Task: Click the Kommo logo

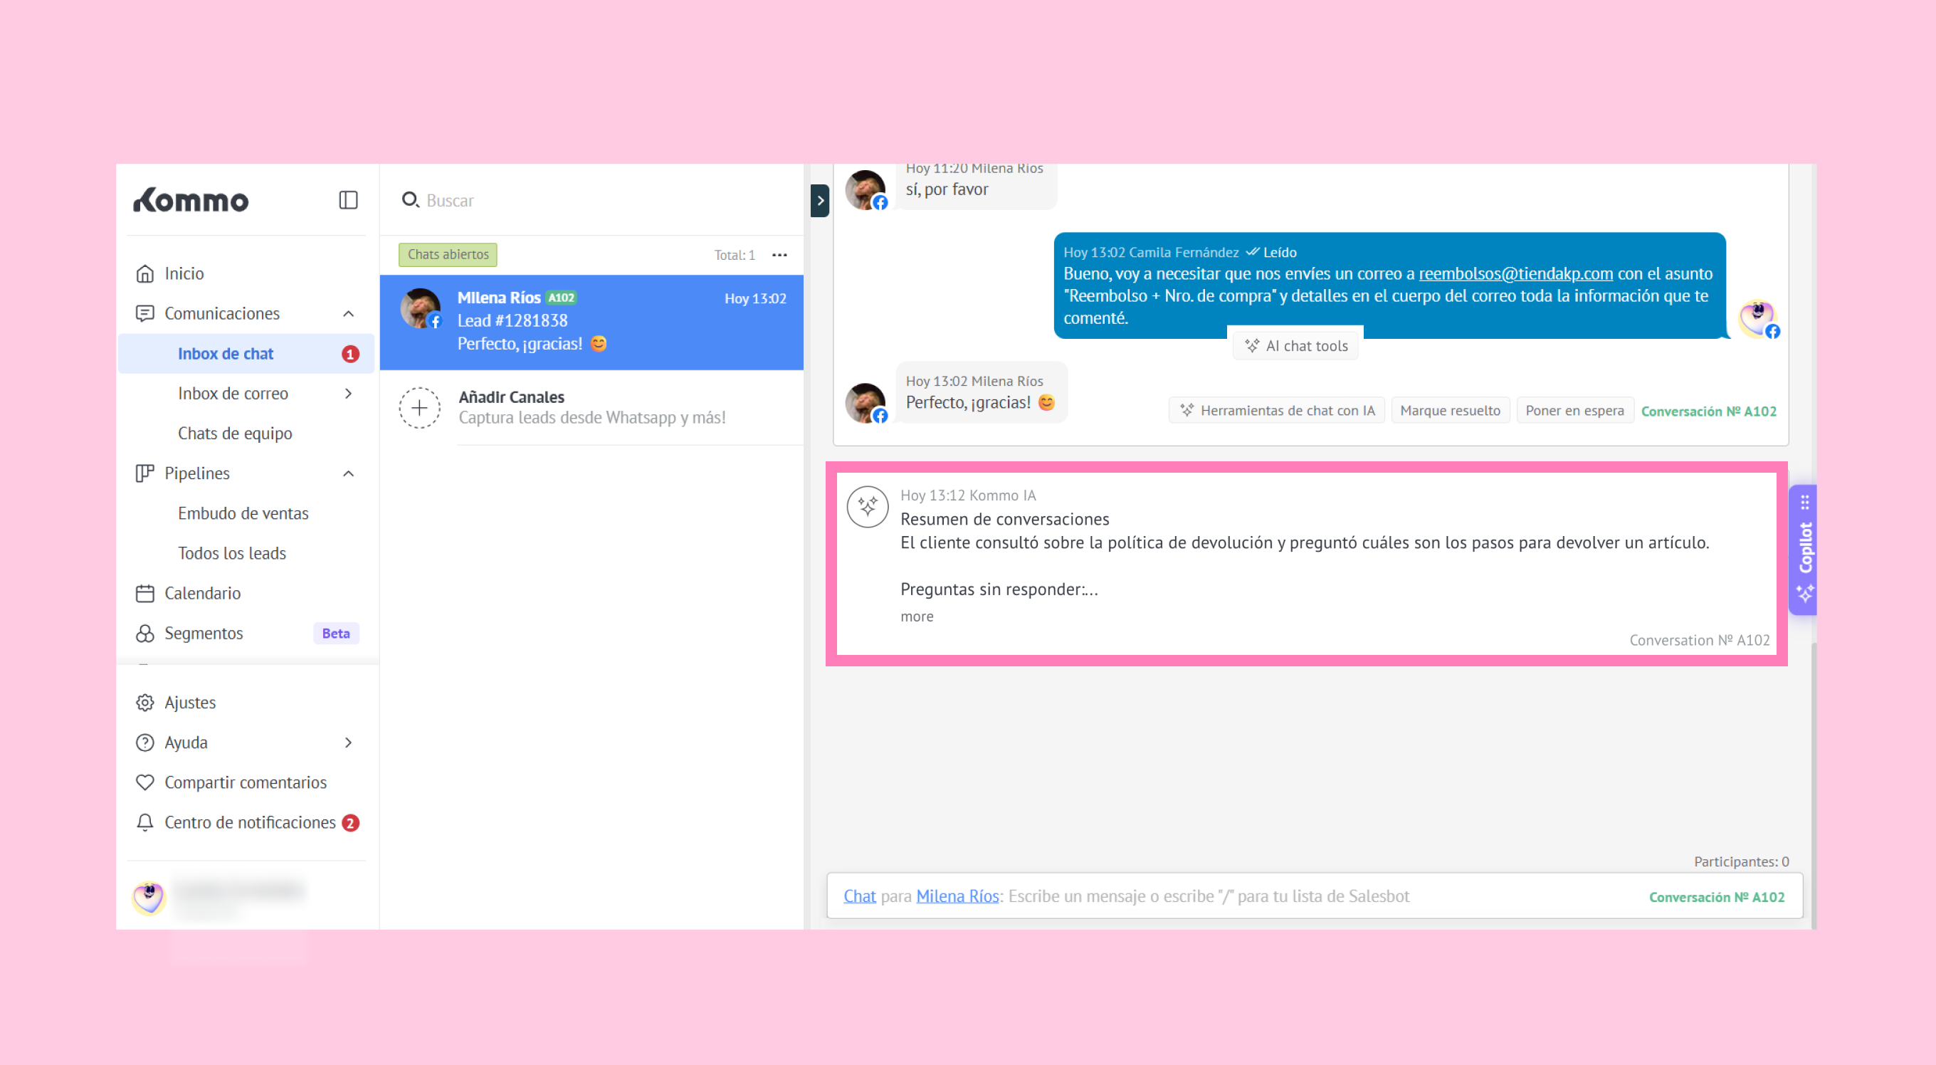Action: coord(191,200)
